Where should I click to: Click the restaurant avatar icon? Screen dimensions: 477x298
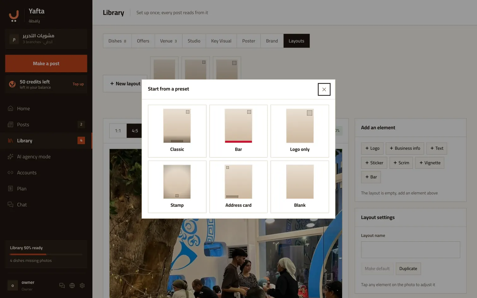pyautogui.click(x=14, y=39)
